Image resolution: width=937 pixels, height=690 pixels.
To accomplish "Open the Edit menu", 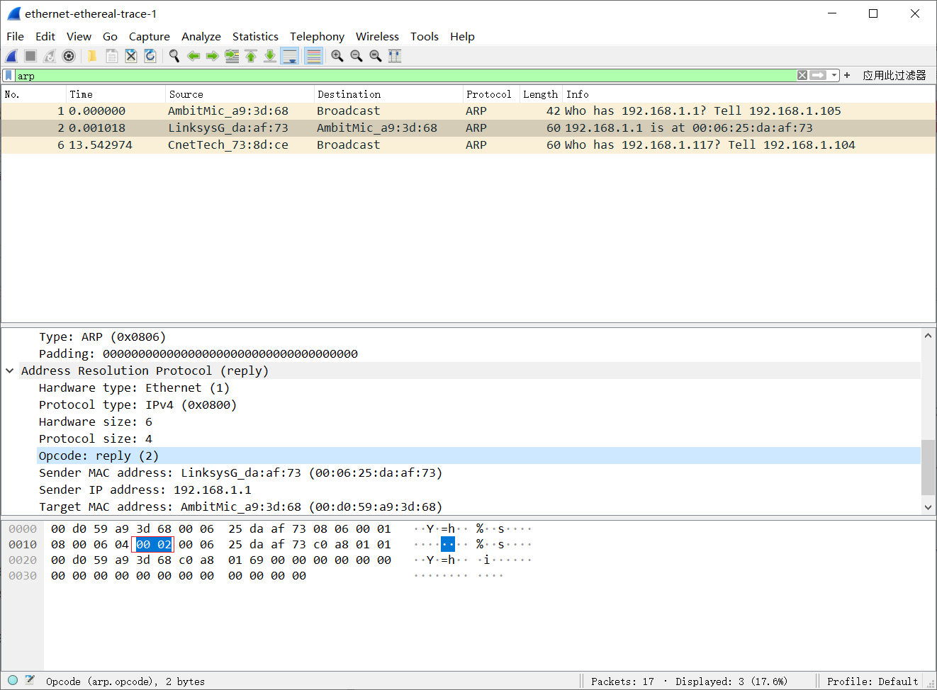I will click(x=45, y=36).
